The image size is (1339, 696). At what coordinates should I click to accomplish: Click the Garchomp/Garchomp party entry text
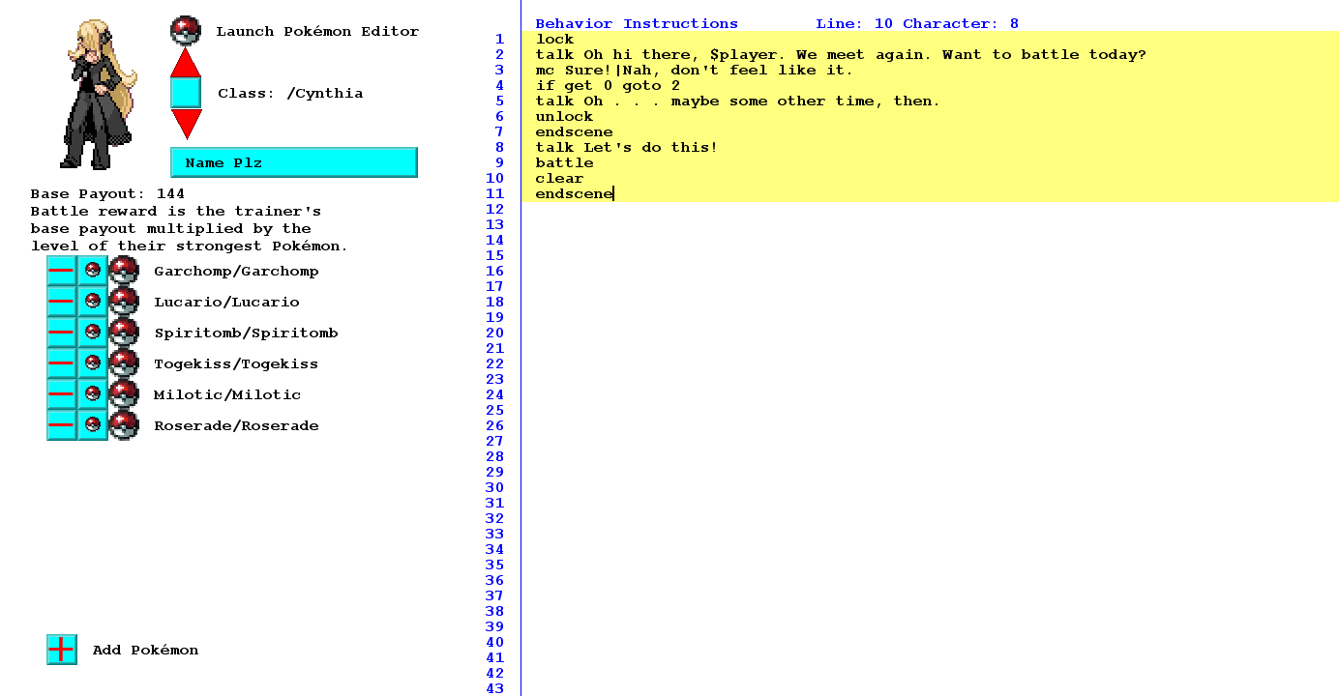point(236,272)
